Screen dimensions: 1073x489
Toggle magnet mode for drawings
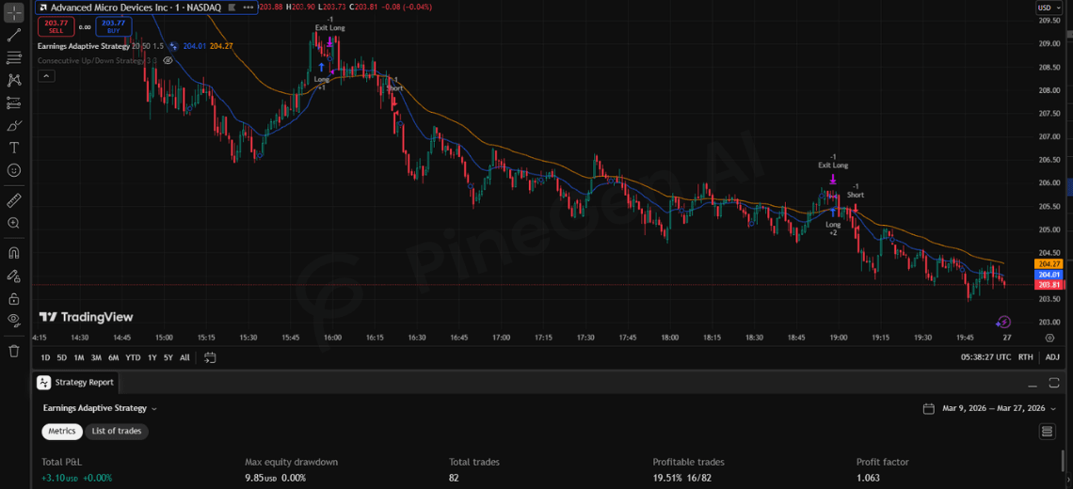click(x=14, y=252)
